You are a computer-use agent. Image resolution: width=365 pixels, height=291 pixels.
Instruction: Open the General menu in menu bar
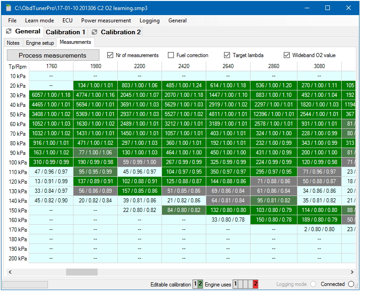(x=177, y=21)
